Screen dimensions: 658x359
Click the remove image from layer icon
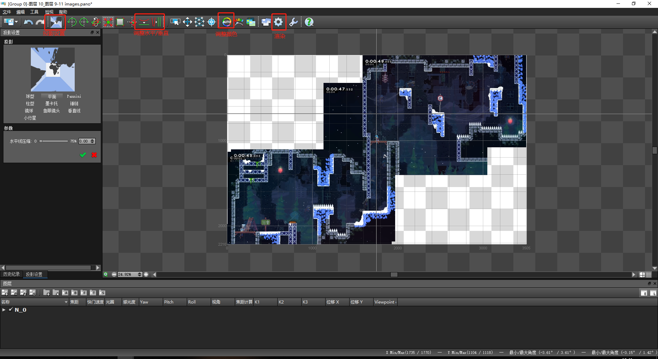(x=14, y=293)
